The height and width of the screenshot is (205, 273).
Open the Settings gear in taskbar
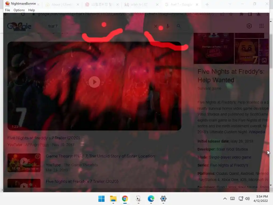coord(163,199)
